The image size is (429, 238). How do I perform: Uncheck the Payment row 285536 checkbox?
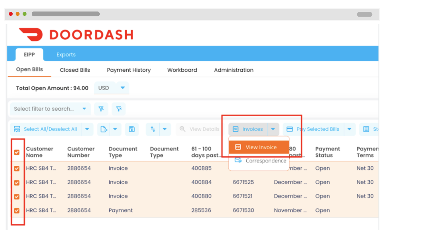17,211
